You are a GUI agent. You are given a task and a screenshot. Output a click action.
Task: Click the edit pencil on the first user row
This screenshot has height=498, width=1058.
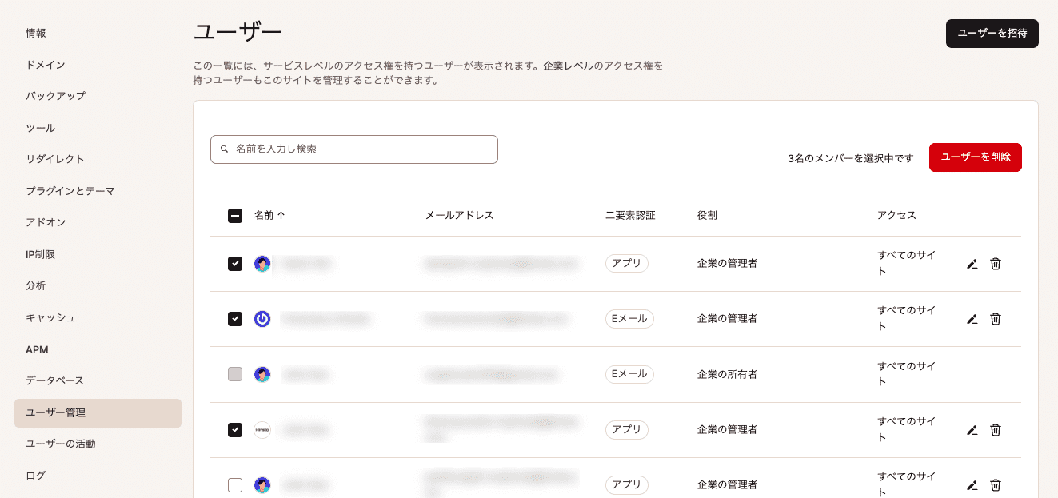(x=972, y=264)
